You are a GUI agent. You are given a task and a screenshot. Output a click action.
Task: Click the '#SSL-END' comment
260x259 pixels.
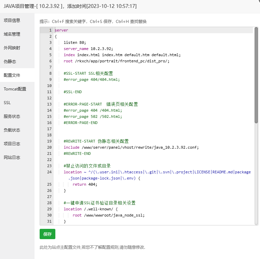pyautogui.click(x=73, y=92)
